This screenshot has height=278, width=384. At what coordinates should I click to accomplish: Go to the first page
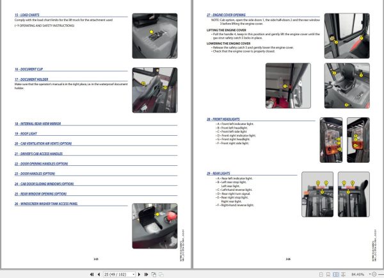pyautogui.click(x=92, y=274)
